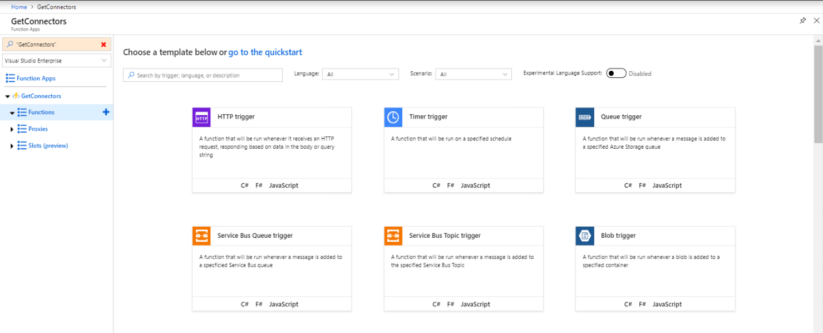Select Proxies in the tree
Image resolution: width=823 pixels, height=333 pixels.
pos(38,129)
